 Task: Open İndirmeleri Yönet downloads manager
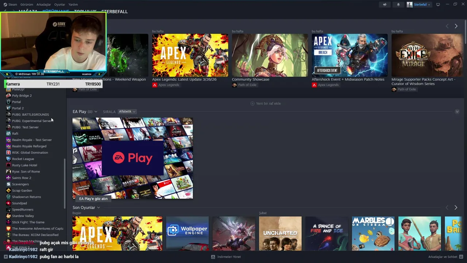(229, 257)
